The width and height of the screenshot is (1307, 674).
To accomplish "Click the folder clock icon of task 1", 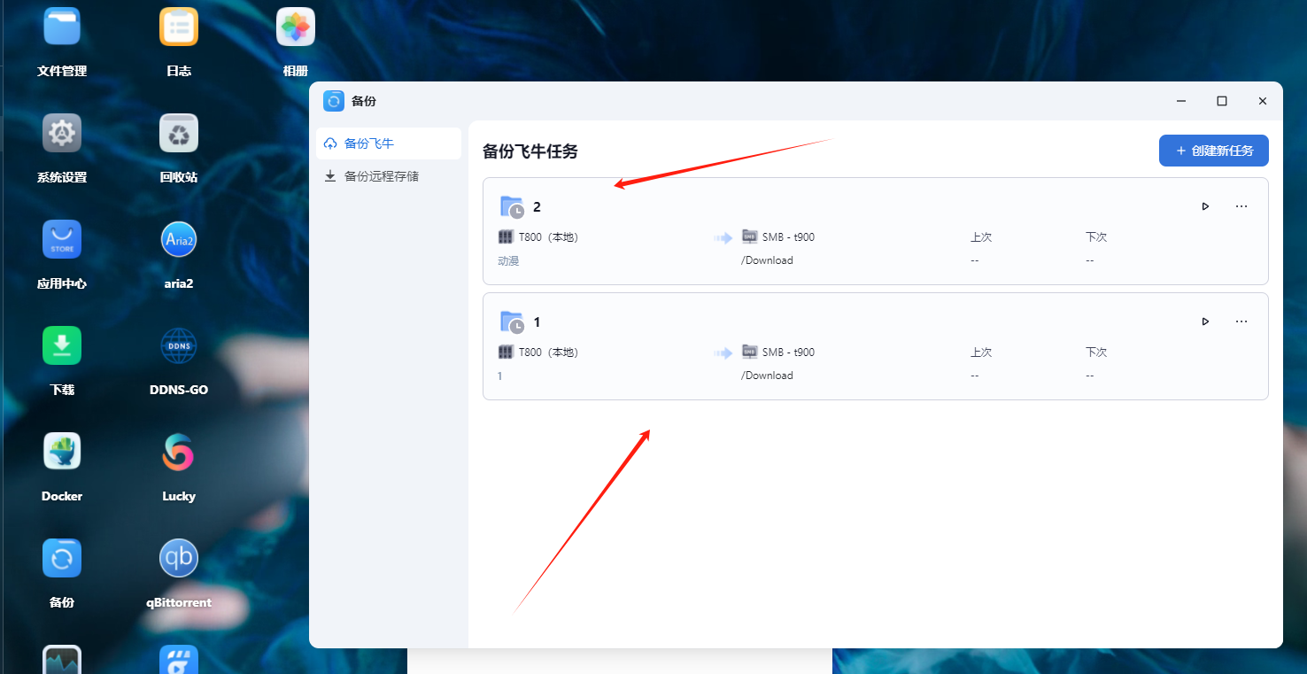I will coord(513,322).
